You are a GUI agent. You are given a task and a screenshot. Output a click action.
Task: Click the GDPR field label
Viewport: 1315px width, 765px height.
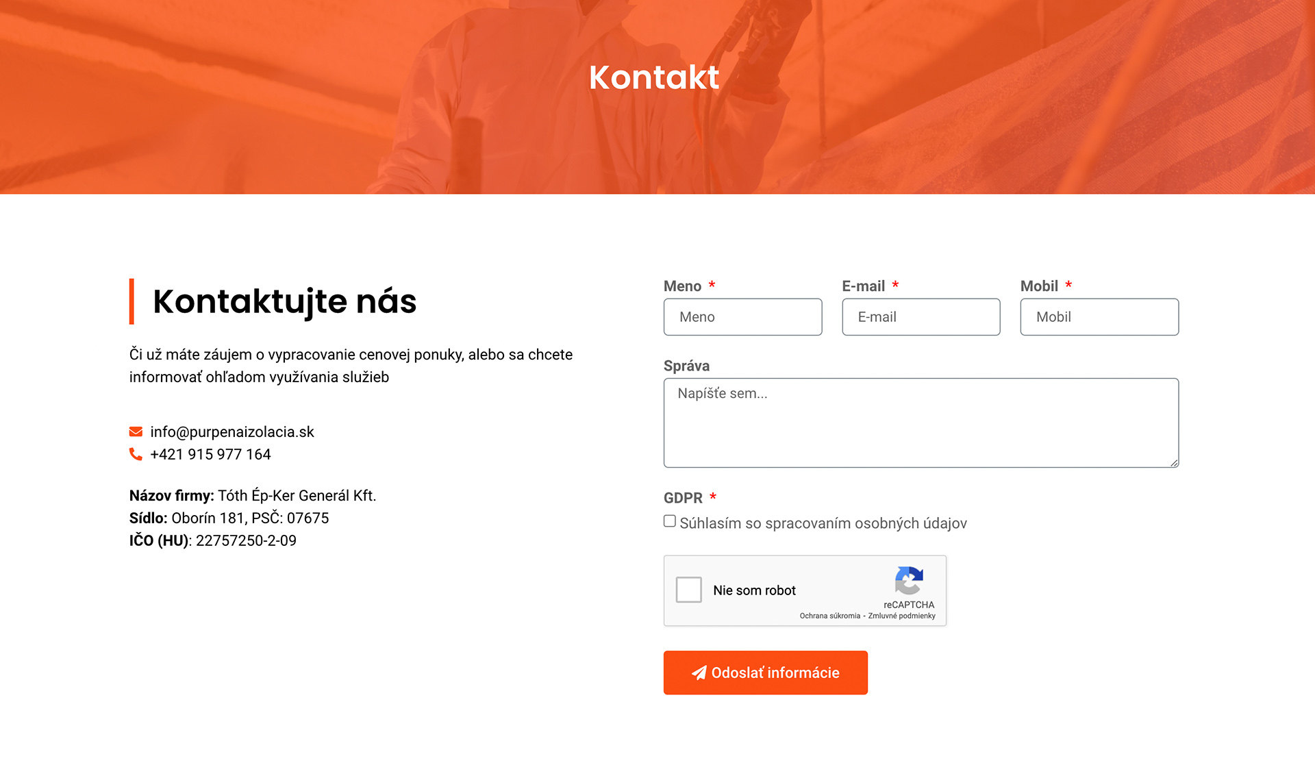pyautogui.click(x=683, y=498)
